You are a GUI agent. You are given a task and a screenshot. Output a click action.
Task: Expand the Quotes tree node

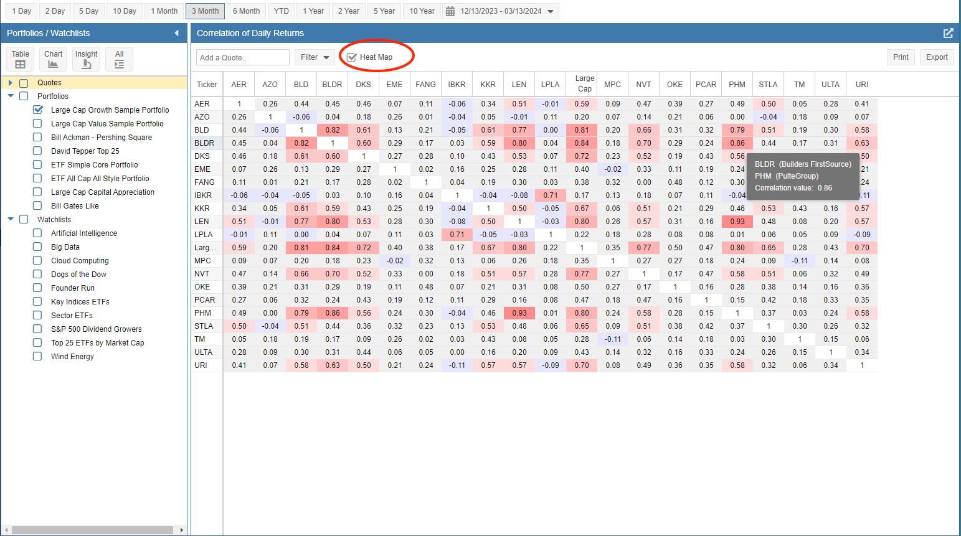[10, 83]
